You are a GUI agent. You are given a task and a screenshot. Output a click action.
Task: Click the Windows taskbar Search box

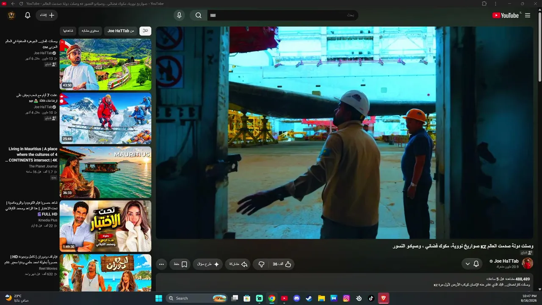(197, 298)
